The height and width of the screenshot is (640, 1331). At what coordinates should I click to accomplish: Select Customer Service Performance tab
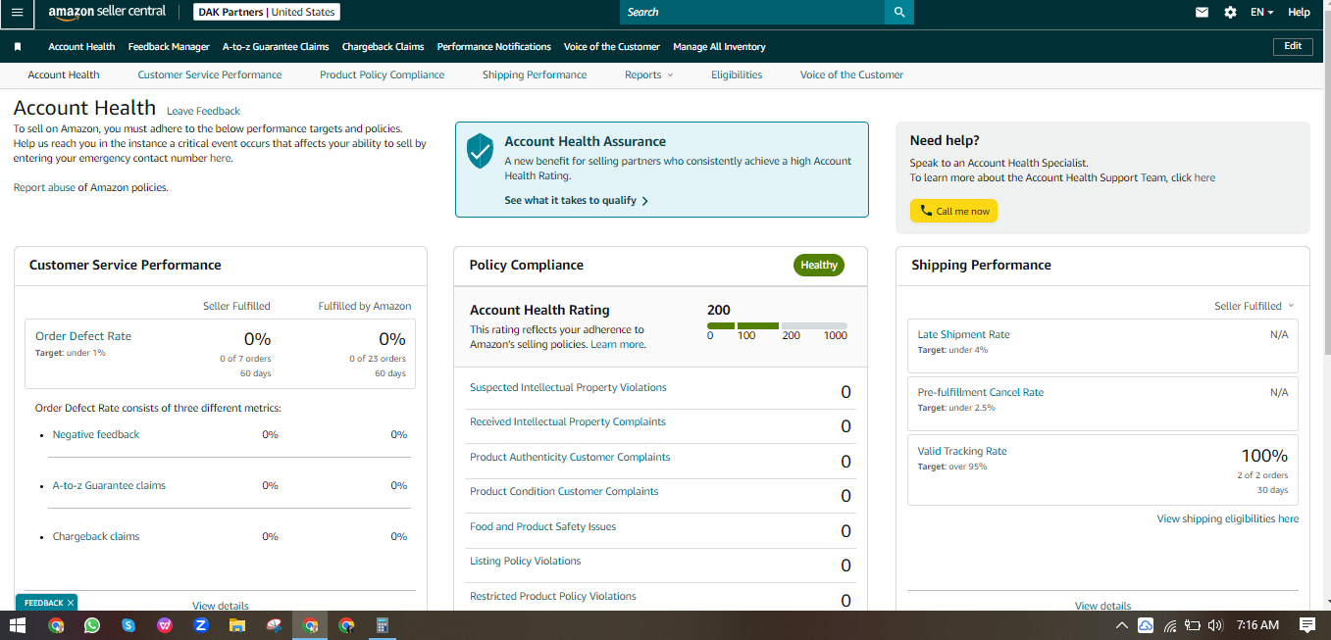[x=210, y=74]
